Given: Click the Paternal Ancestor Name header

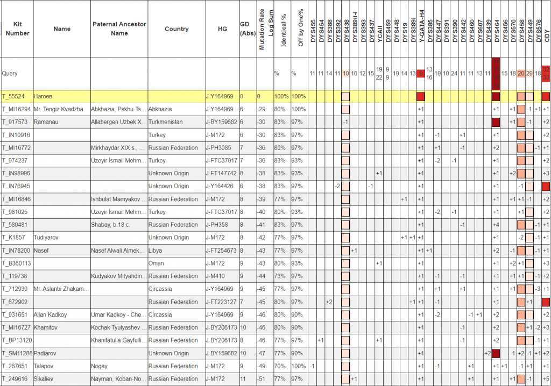Looking at the screenshot, I should point(119,29).
